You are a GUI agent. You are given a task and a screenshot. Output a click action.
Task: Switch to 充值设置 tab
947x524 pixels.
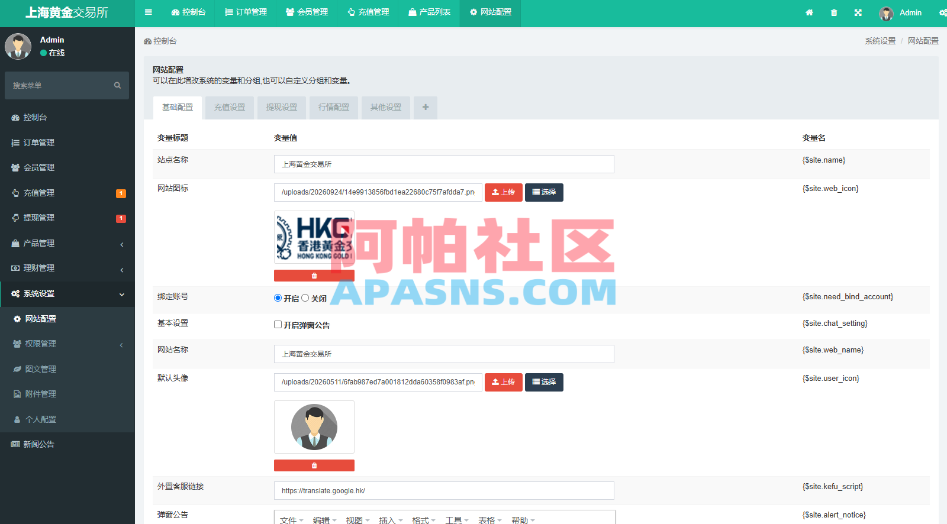point(230,108)
